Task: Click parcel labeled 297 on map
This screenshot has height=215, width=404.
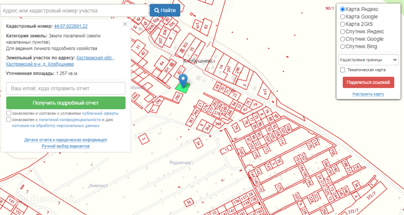Action: pyautogui.click(x=229, y=70)
